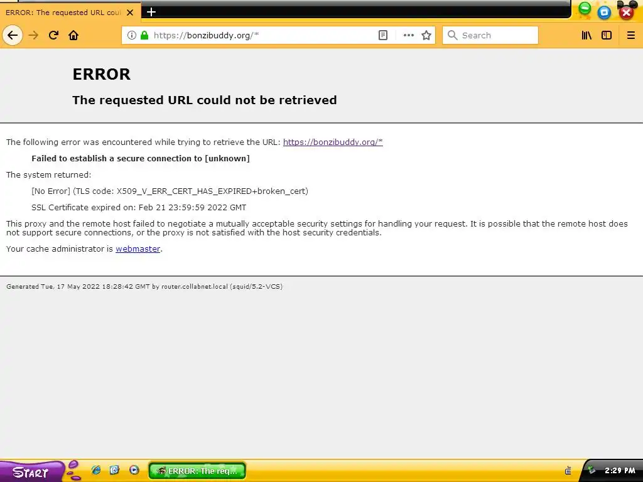Bookmark this page with the star
Image resolution: width=643 pixels, height=482 pixels.
tap(426, 35)
